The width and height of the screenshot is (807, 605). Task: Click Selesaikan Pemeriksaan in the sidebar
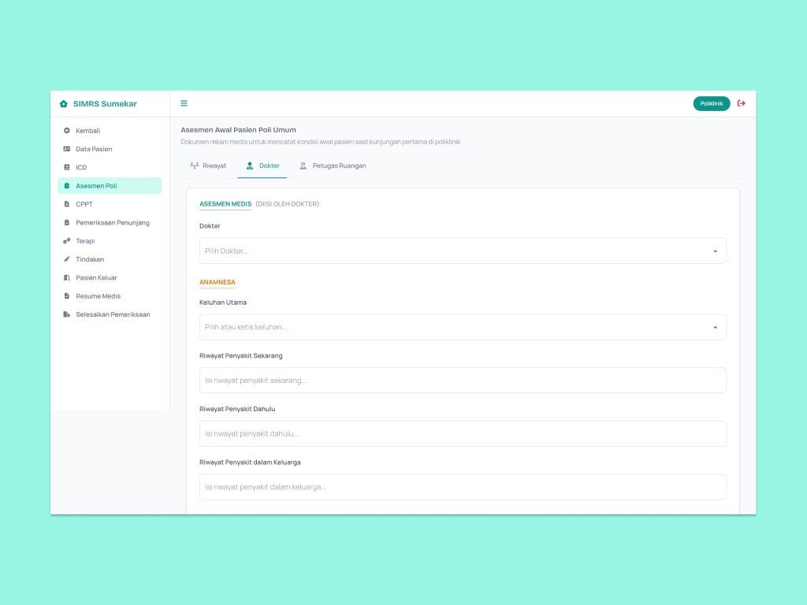(112, 314)
